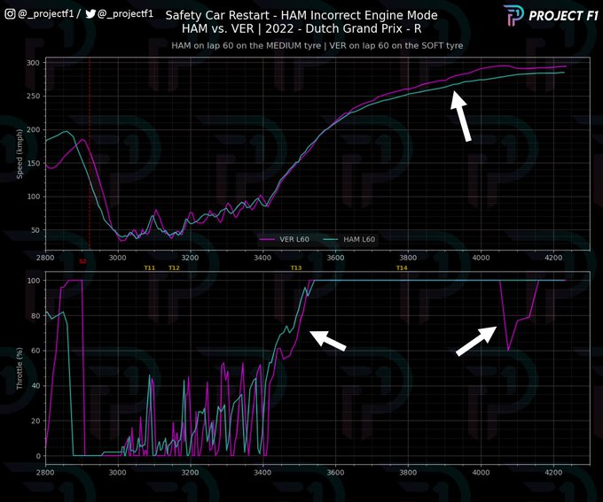
Task: Click the Instagram icon in the header
Action: click(10, 14)
